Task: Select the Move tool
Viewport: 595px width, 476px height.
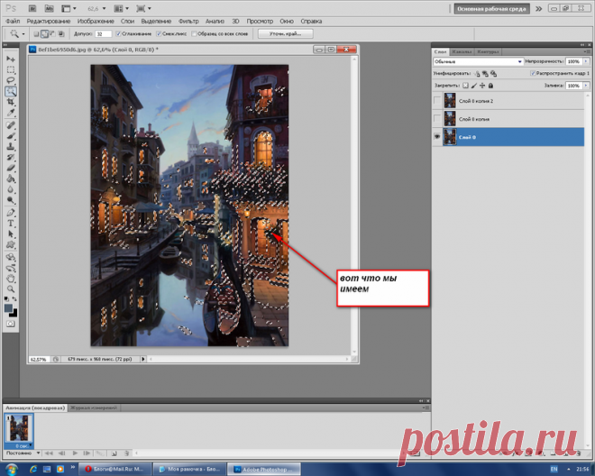Action: click(x=11, y=59)
